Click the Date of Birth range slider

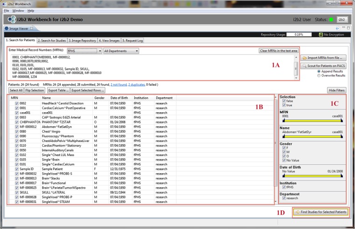313,175
